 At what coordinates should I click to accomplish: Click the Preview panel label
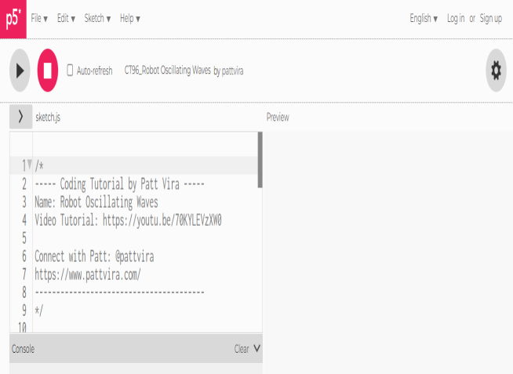[278, 117]
